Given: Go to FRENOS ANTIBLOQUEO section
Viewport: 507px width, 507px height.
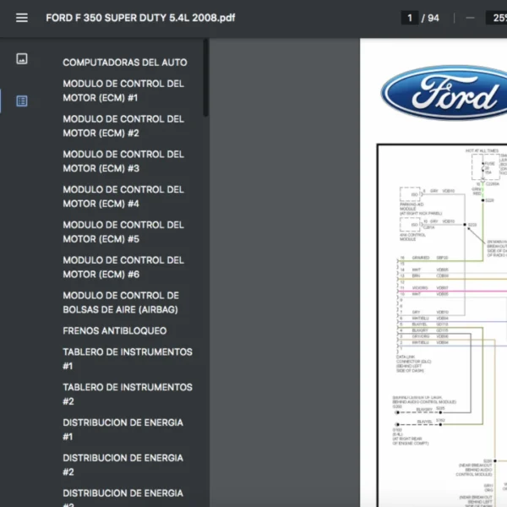Looking at the screenshot, I should [115, 331].
